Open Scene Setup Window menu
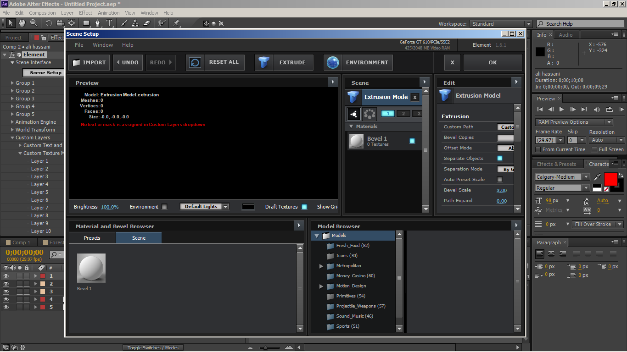 click(x=103, y=45)
